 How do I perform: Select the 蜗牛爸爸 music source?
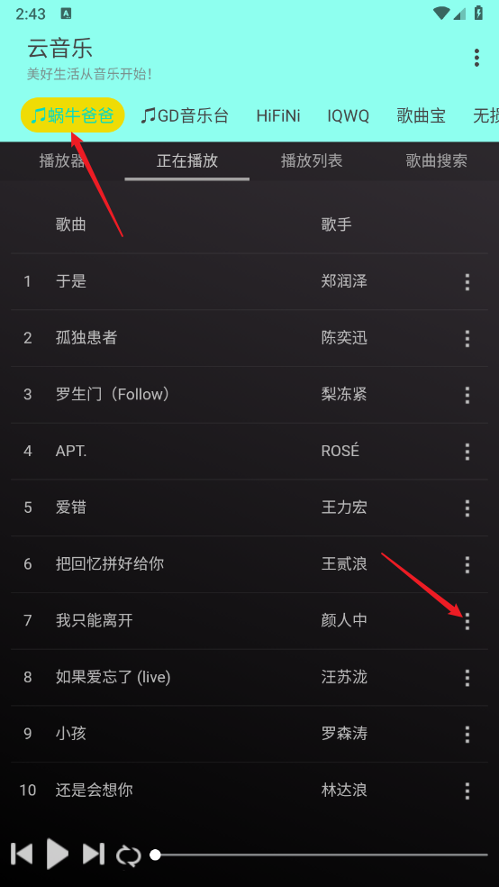pyautogui.click(x=72, y=115)
